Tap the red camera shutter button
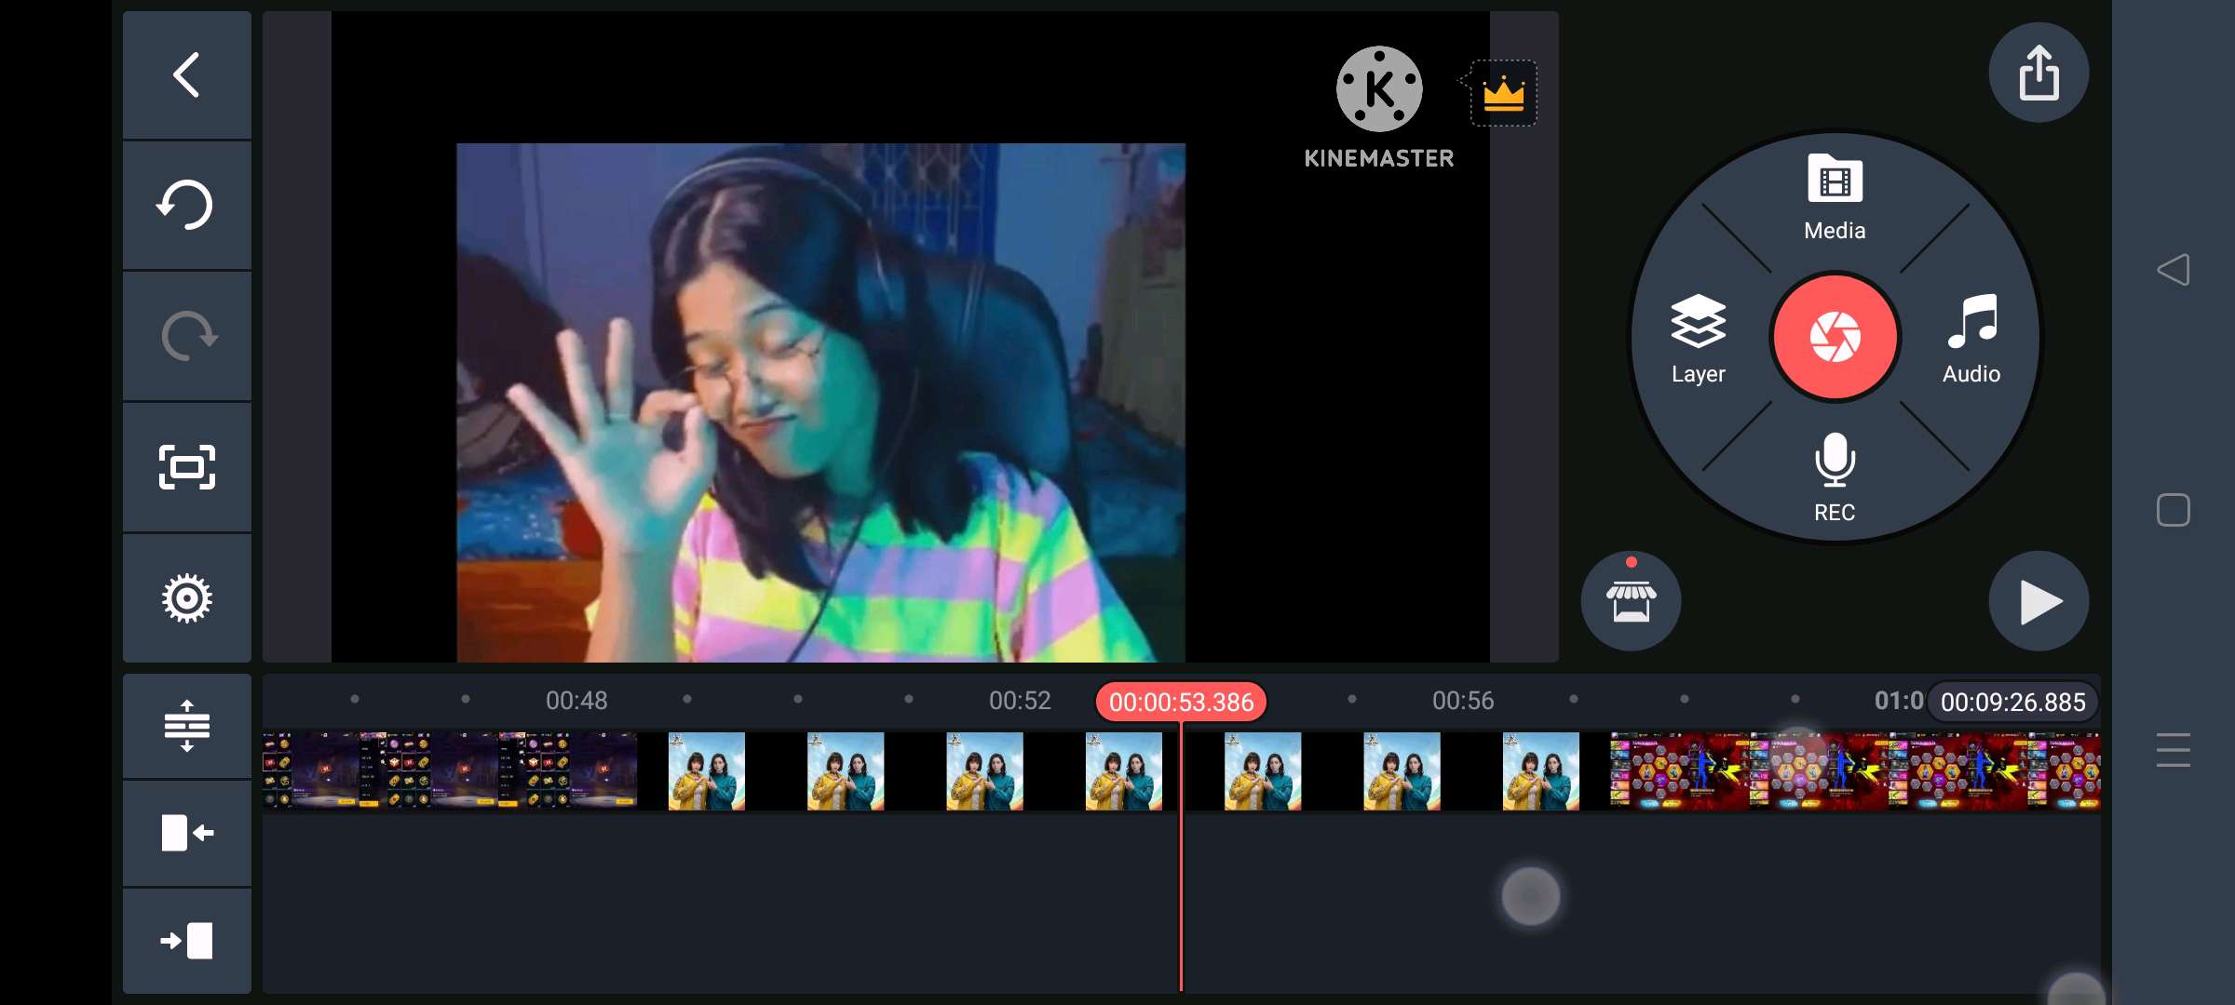Viewport: 2235px width, 1005px height. pyautogui.click(x=1835, y=337)
